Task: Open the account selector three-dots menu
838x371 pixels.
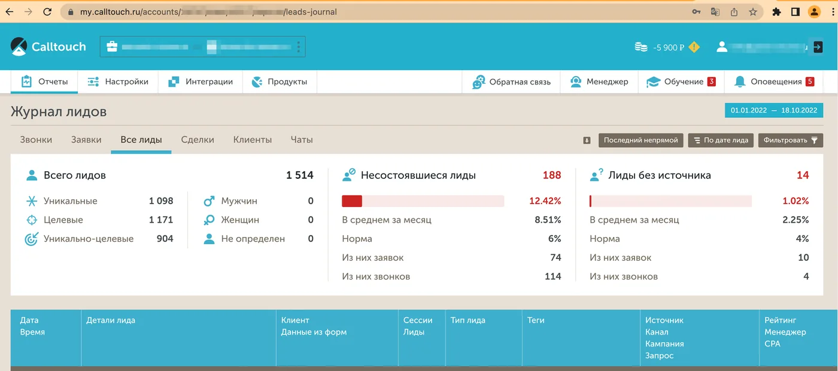Action: [x=298, y=47]
